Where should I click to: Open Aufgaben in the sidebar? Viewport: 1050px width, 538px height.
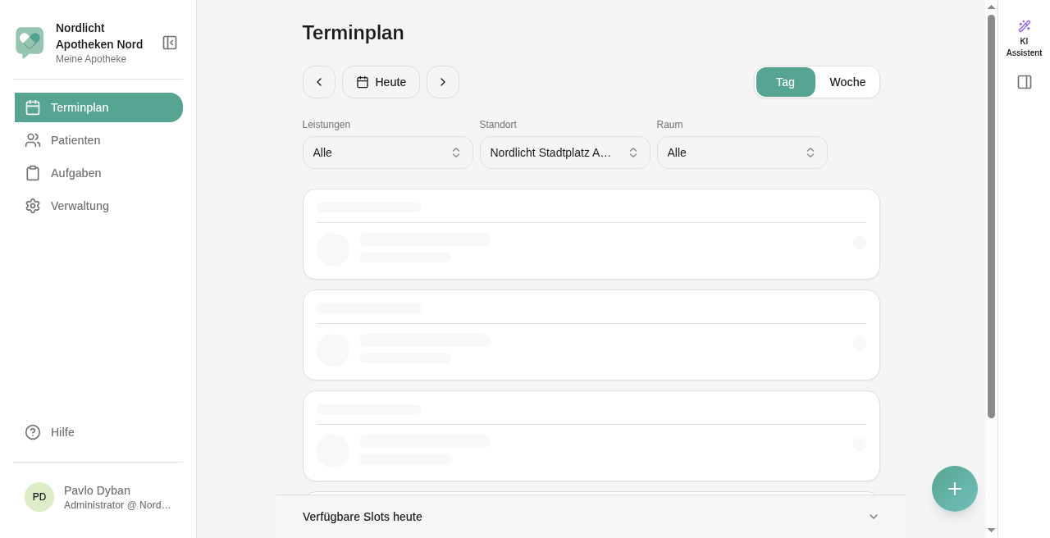[x=98, y=173]
